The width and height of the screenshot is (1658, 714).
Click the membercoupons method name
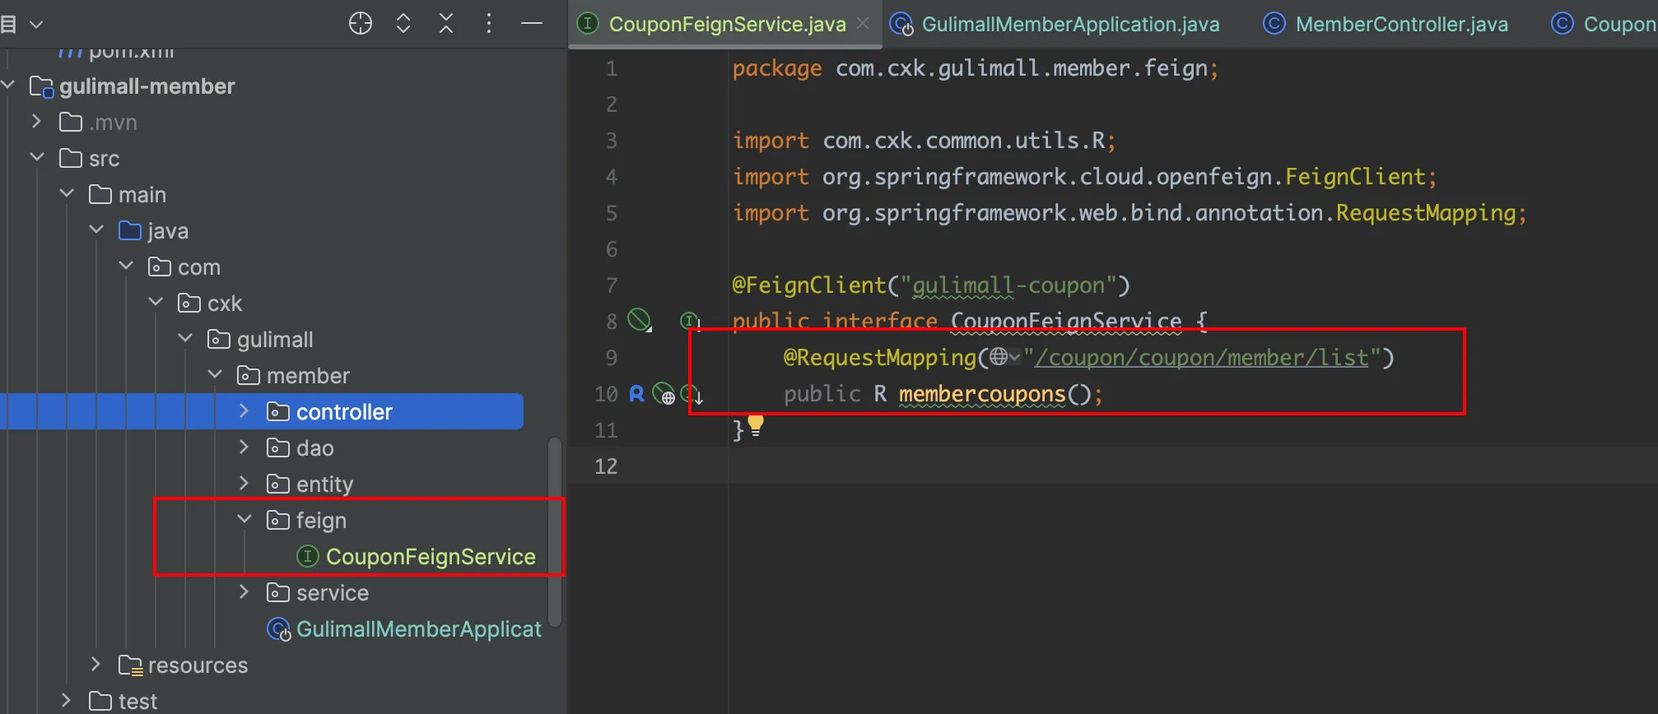click(x=982, y=394)
